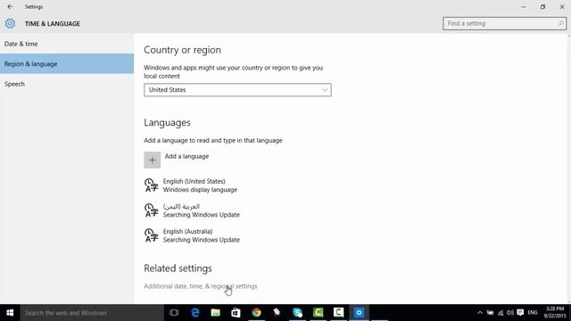The height and width of the screenshot is (321, 571).
Task: Click Add a language
Action: click(x=186, y=156)
